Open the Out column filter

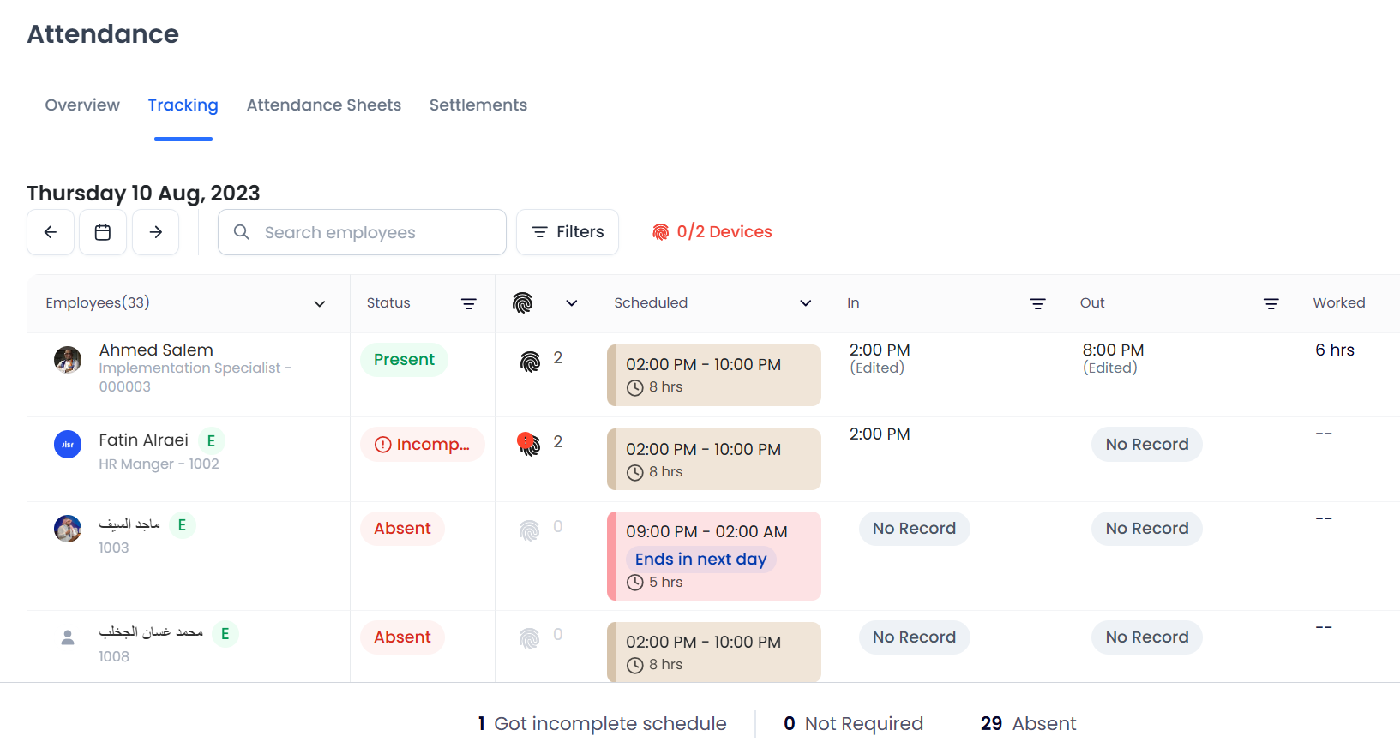pos(1271,303)
